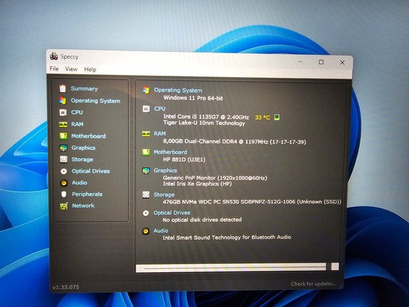Click Storage drive icon in summary pane
The height and width of the screenshot is (307, 409).
(x=146, y=194)
